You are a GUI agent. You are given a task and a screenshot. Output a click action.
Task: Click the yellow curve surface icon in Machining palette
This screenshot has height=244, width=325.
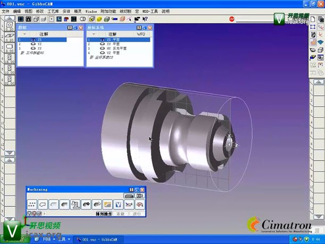click(107, 205)
